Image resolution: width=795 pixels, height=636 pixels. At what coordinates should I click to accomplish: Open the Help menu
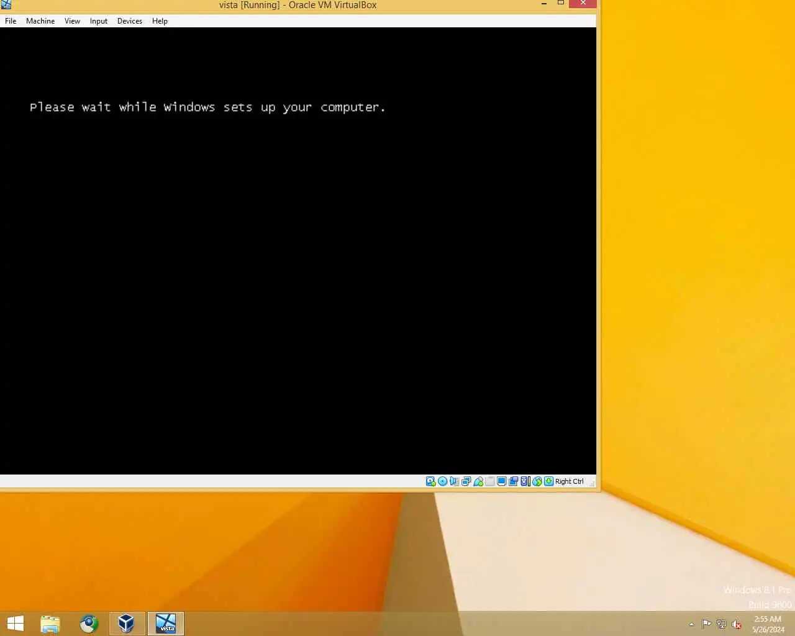click(160, 20)
